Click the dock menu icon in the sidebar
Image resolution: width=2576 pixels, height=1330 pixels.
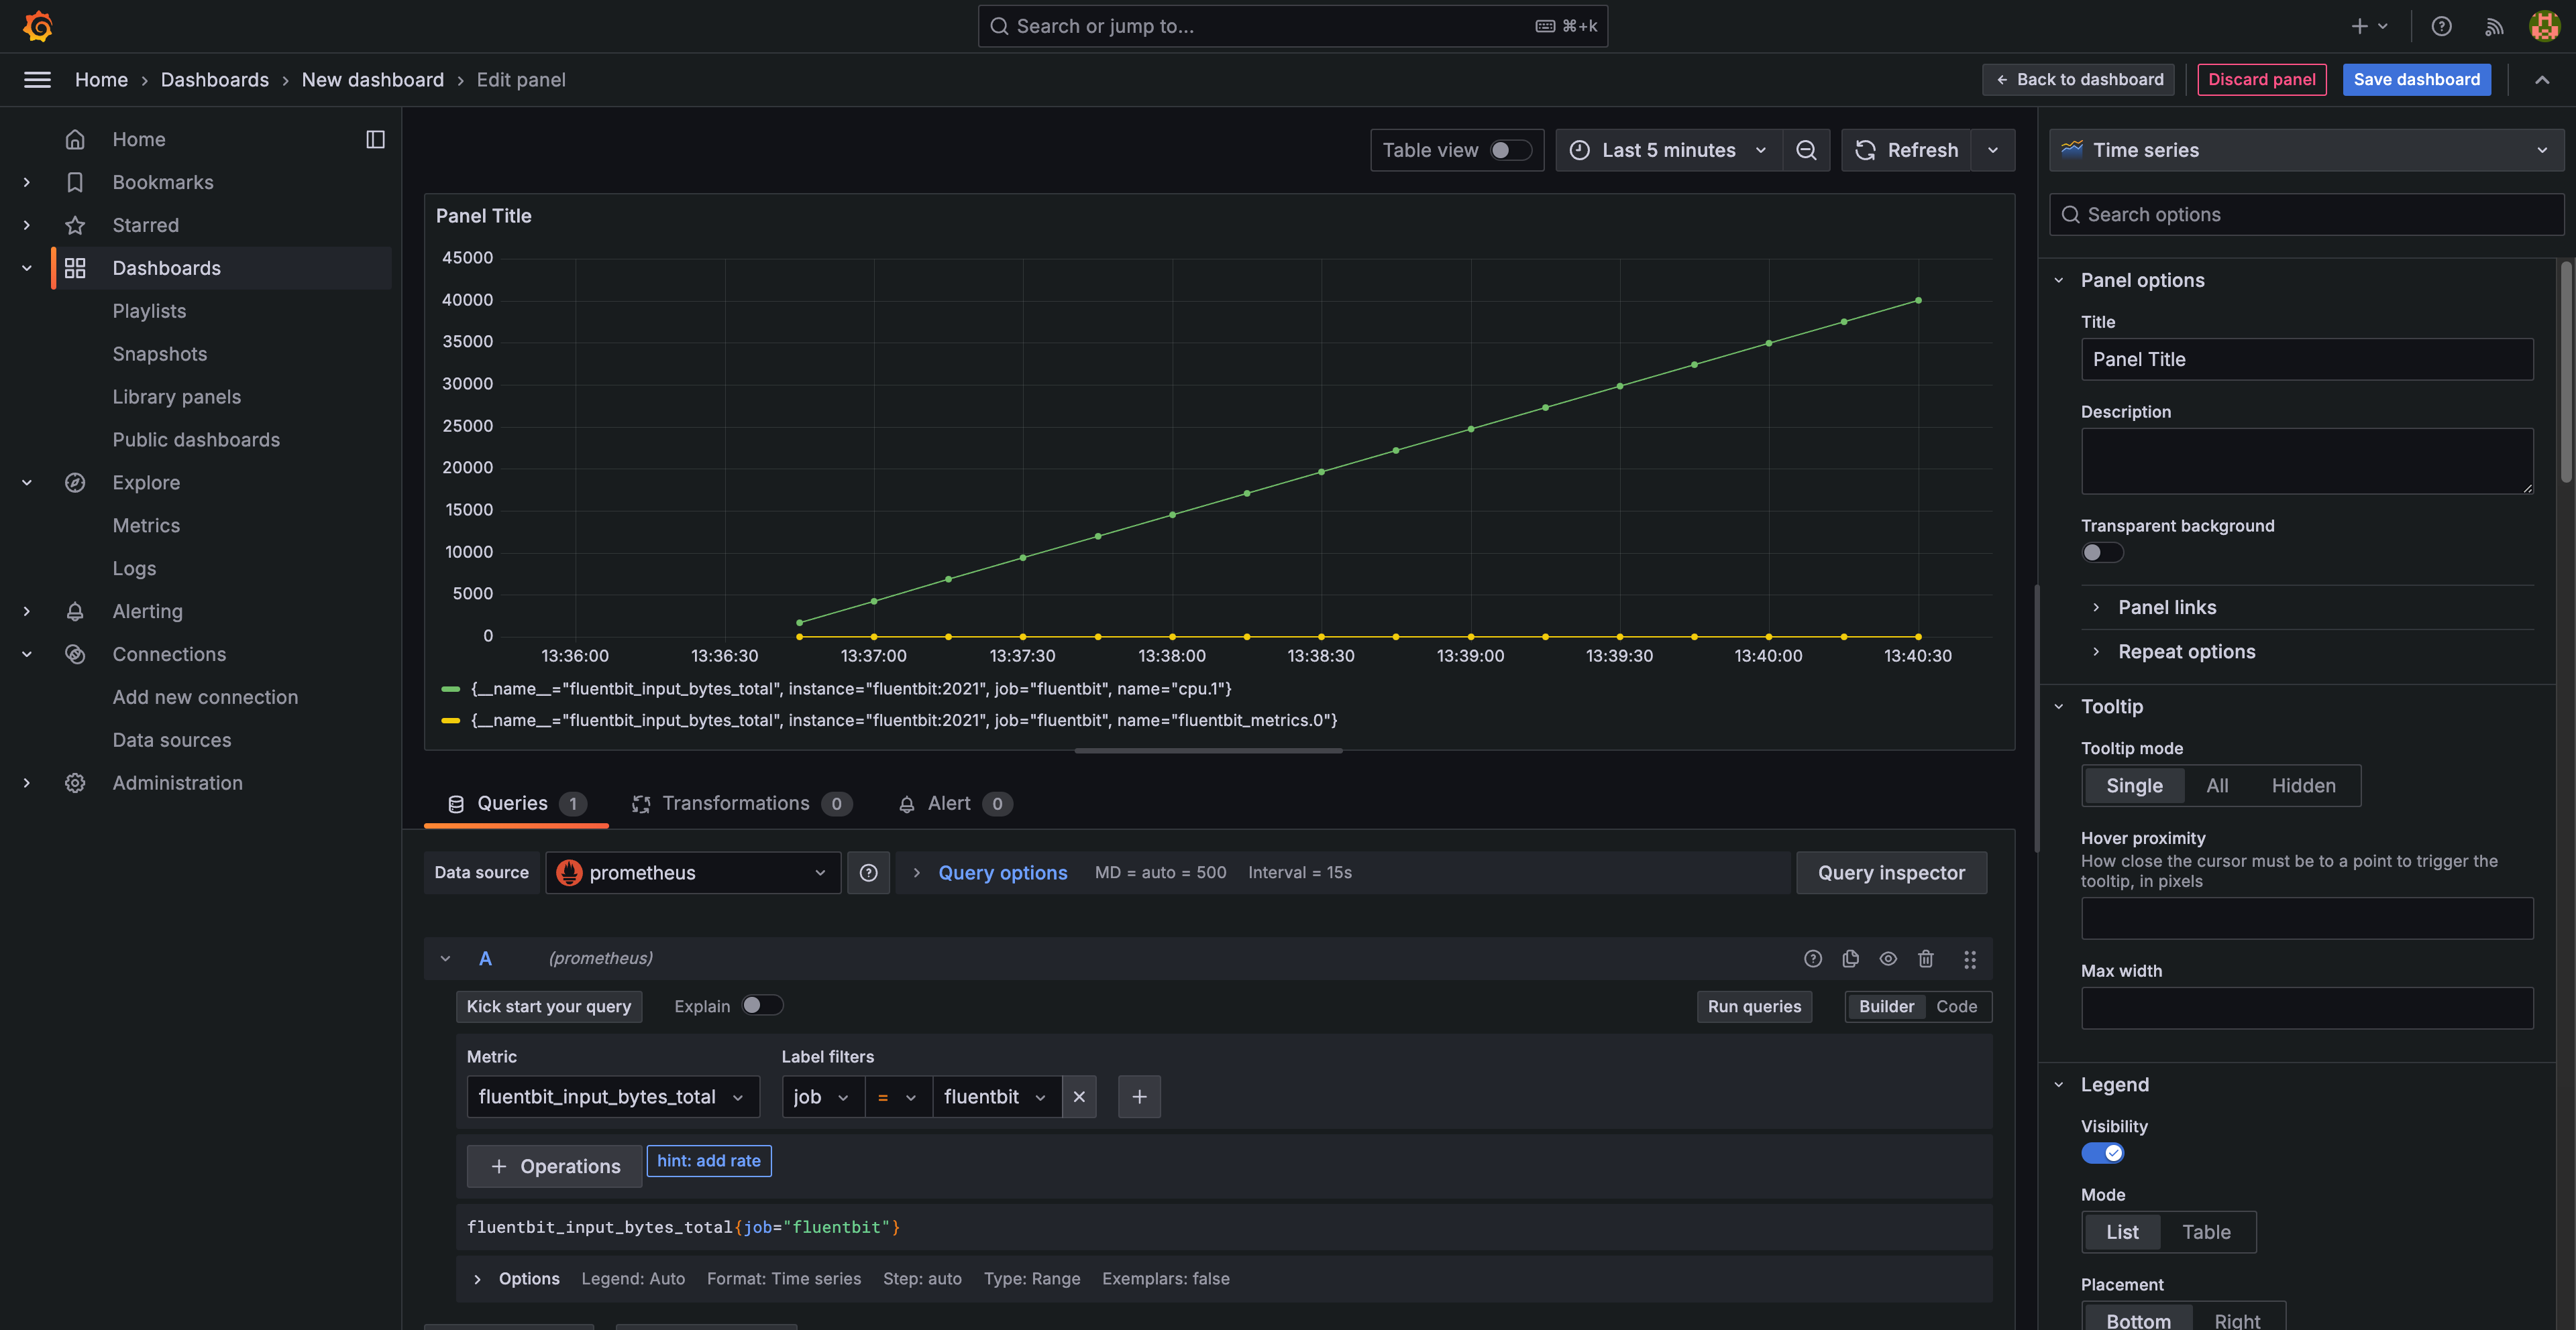click(x=375, y=139)
